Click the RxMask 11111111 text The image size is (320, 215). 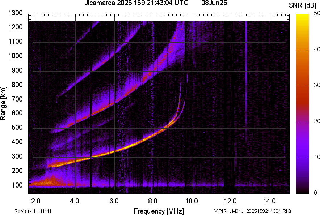click(33, 211)
